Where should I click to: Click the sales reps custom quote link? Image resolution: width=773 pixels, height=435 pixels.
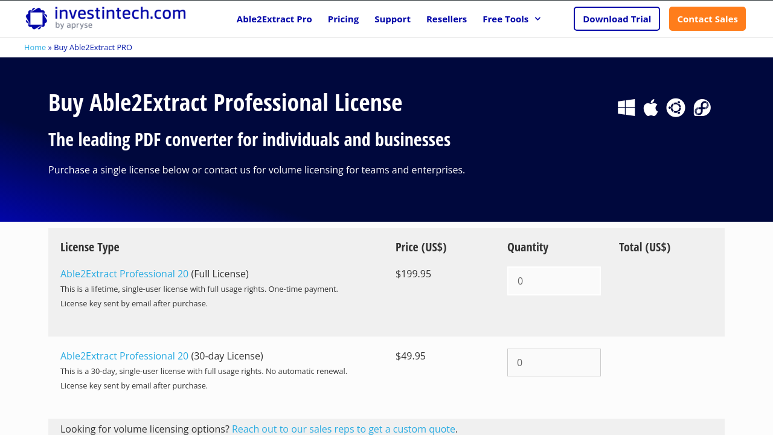(343, 429)
